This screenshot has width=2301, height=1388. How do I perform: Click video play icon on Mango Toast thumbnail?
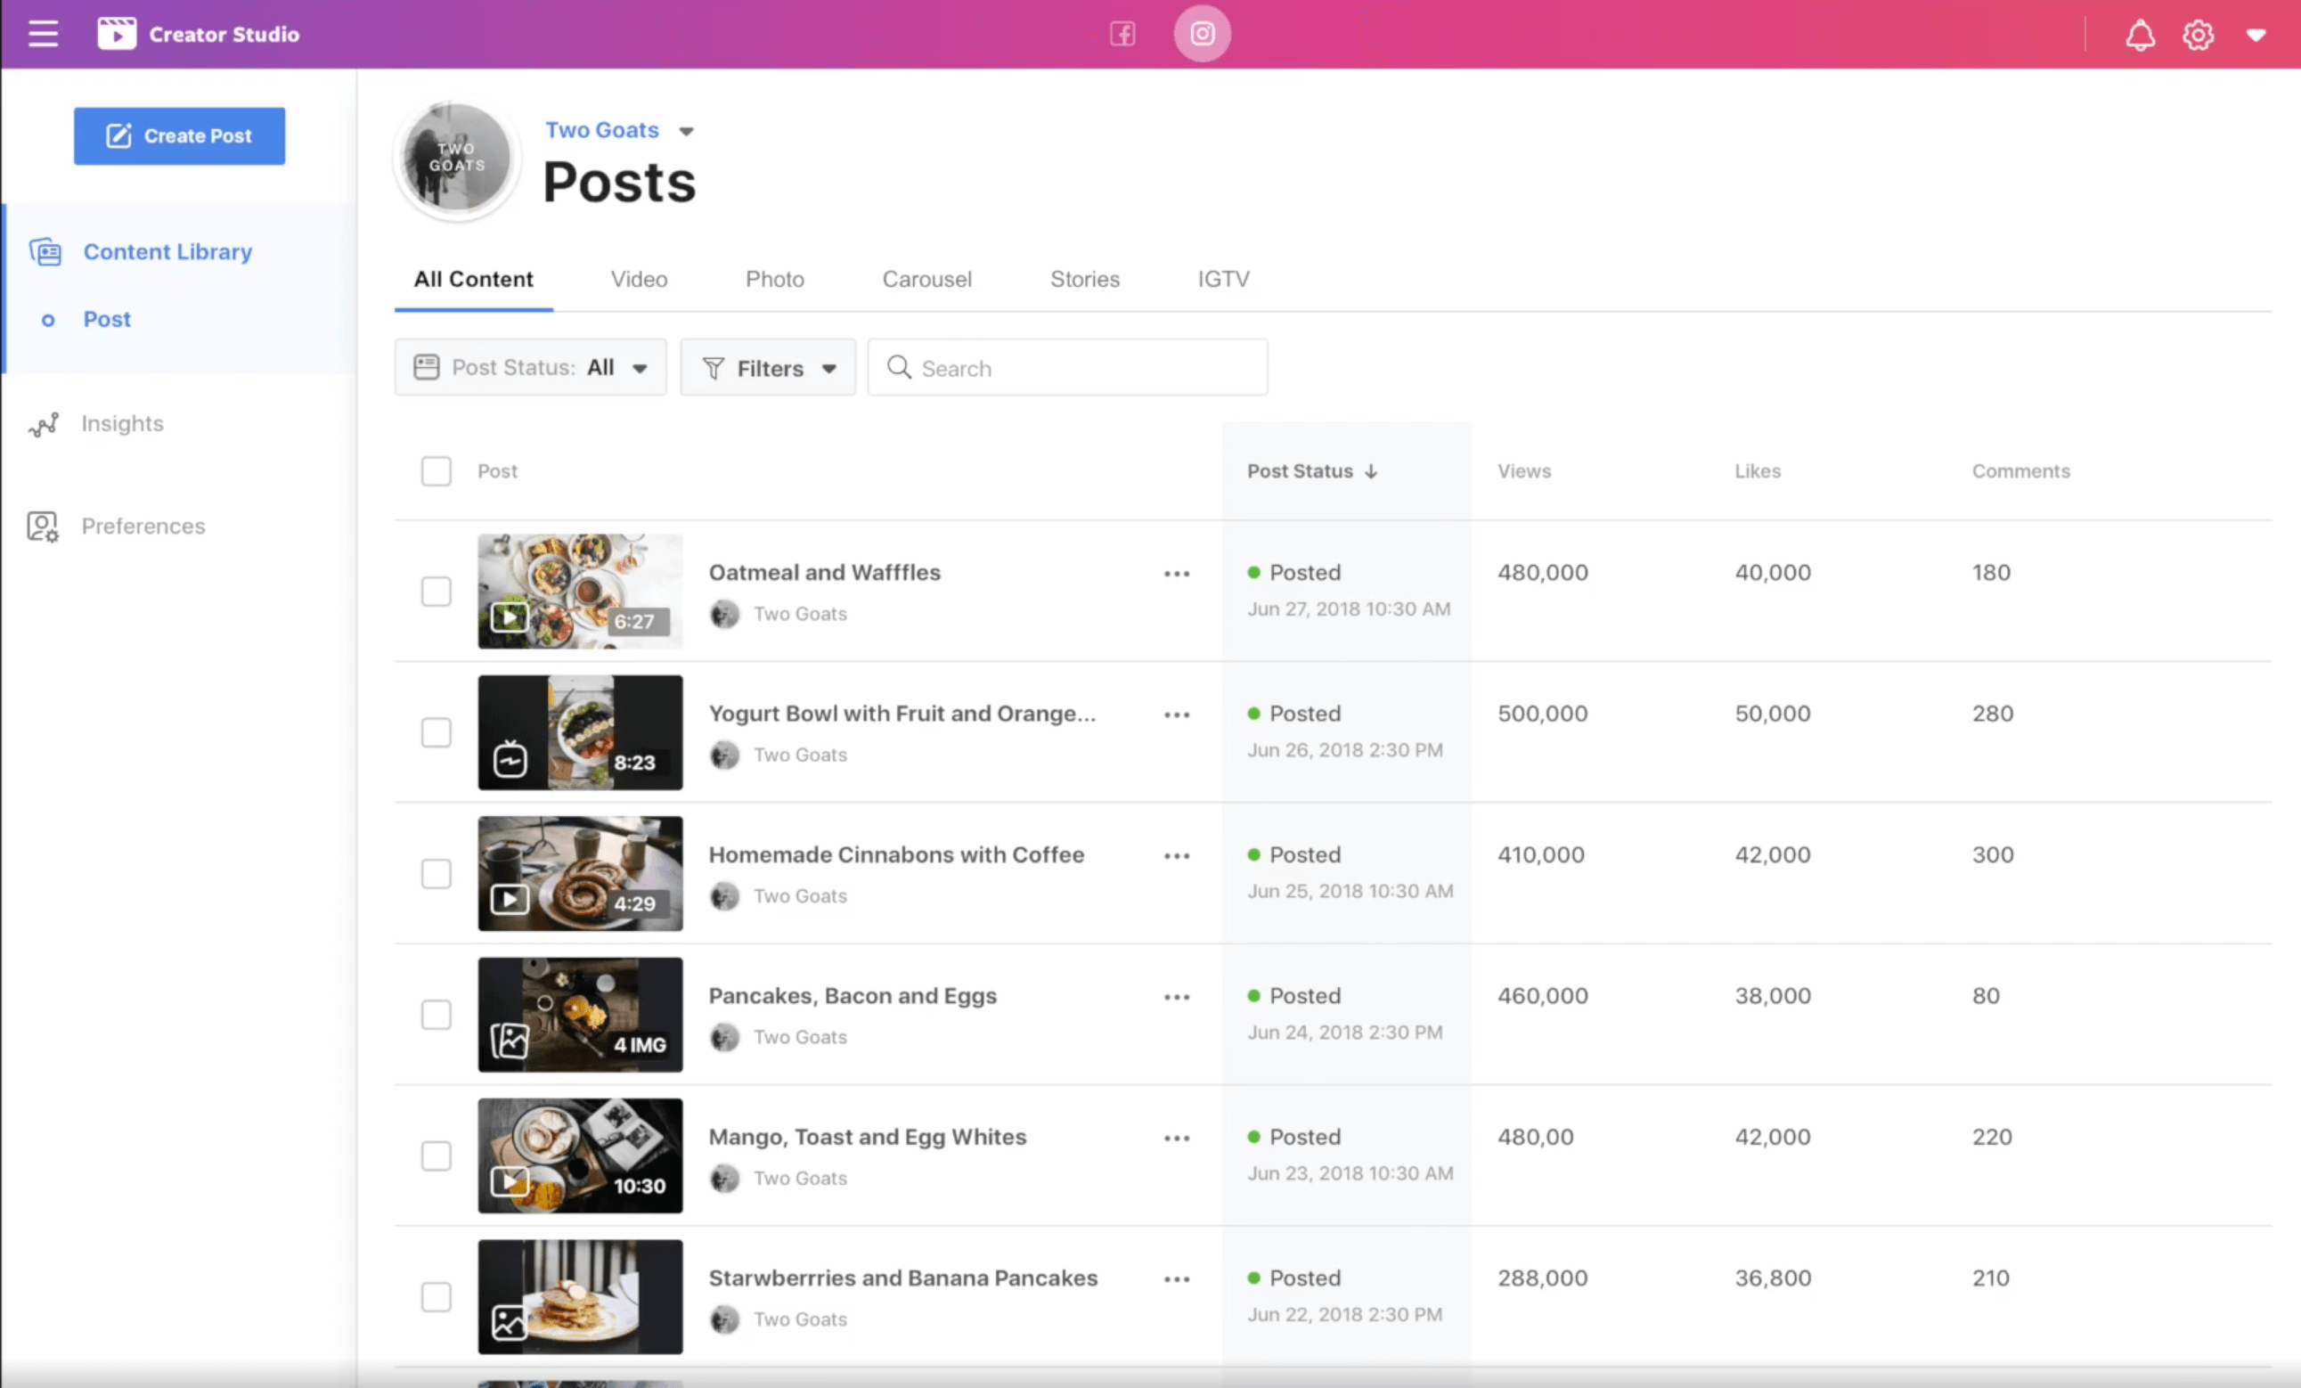[510, 1181]
